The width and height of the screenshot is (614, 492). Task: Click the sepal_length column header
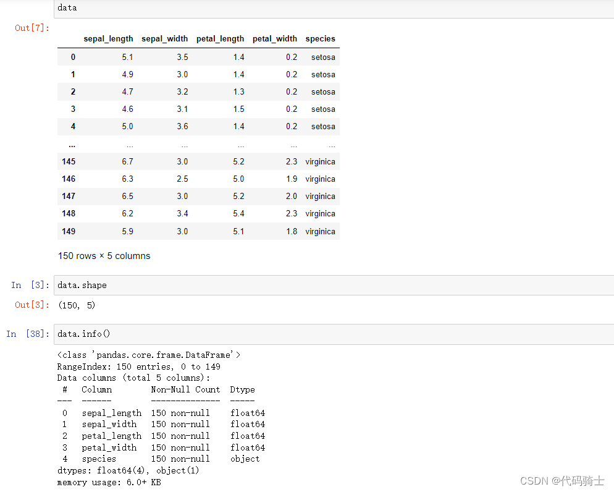[x=108, y=39]
